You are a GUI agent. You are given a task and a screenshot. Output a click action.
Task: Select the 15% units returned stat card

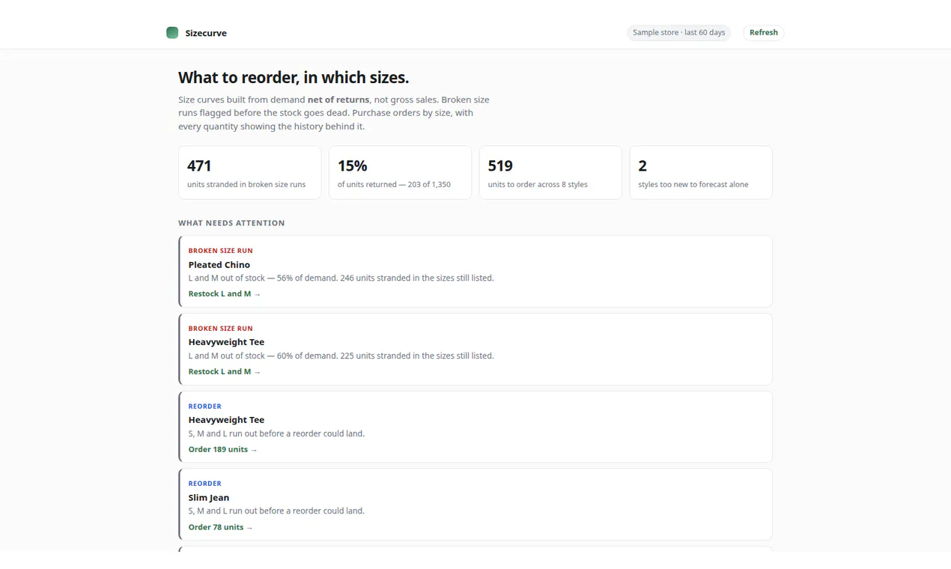click(x=401, y=173)
